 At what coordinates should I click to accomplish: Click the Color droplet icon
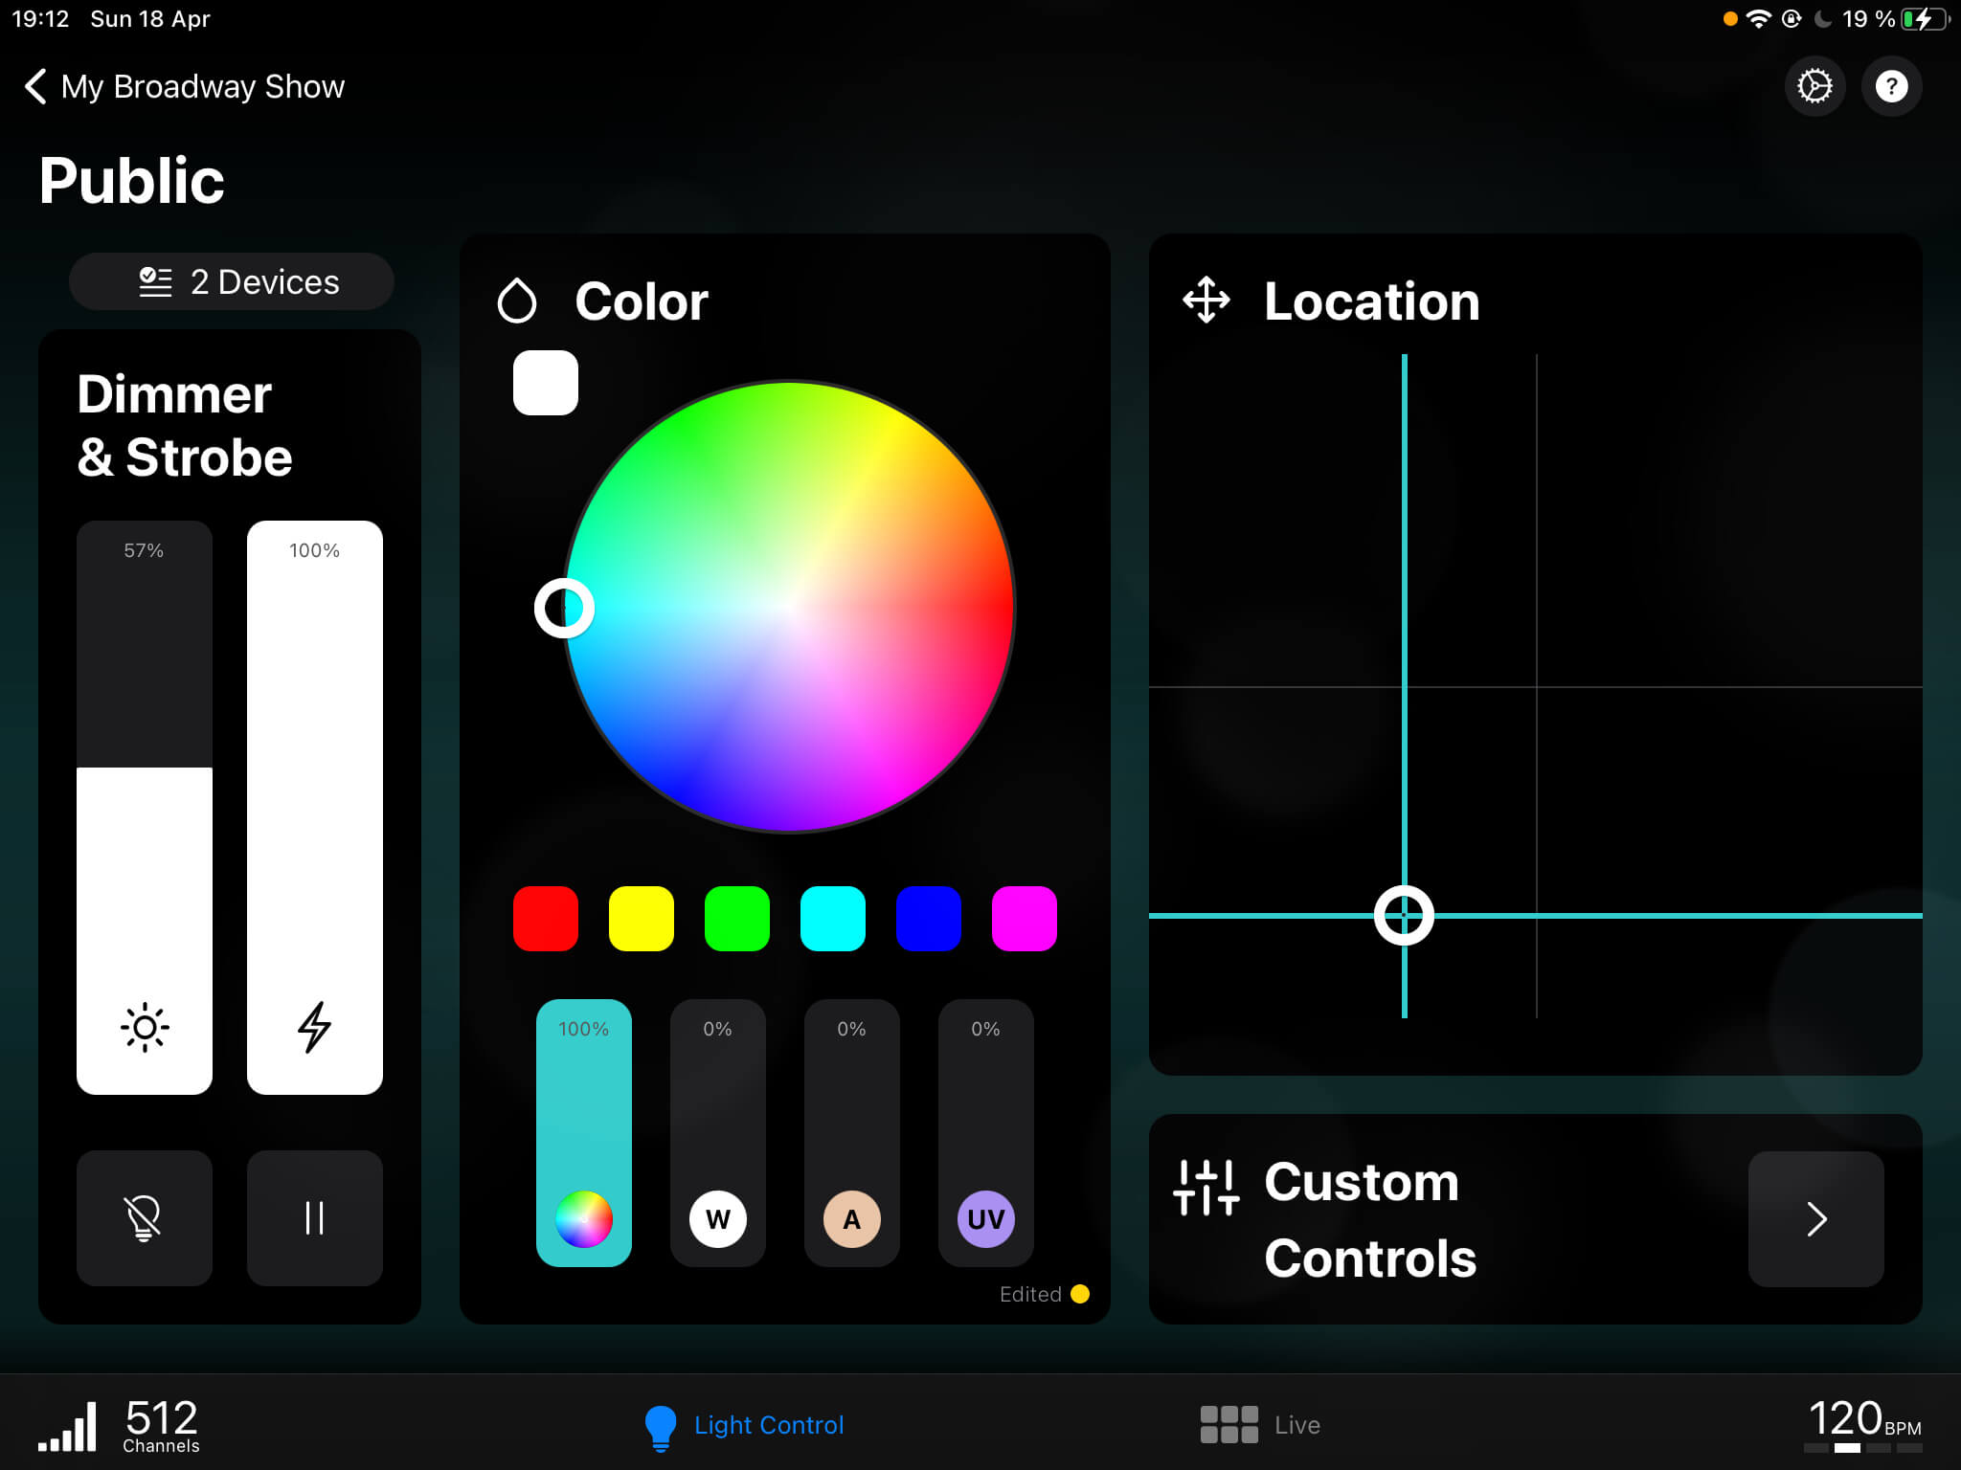coord(518,301)
